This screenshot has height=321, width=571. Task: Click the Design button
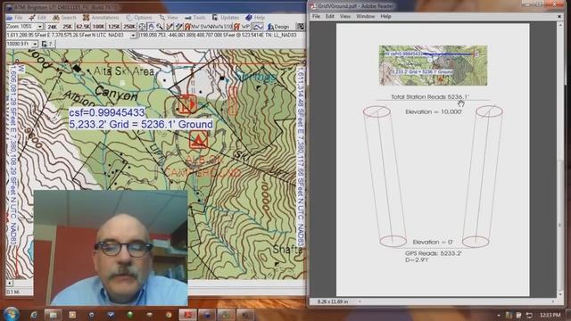click(278, 27)
